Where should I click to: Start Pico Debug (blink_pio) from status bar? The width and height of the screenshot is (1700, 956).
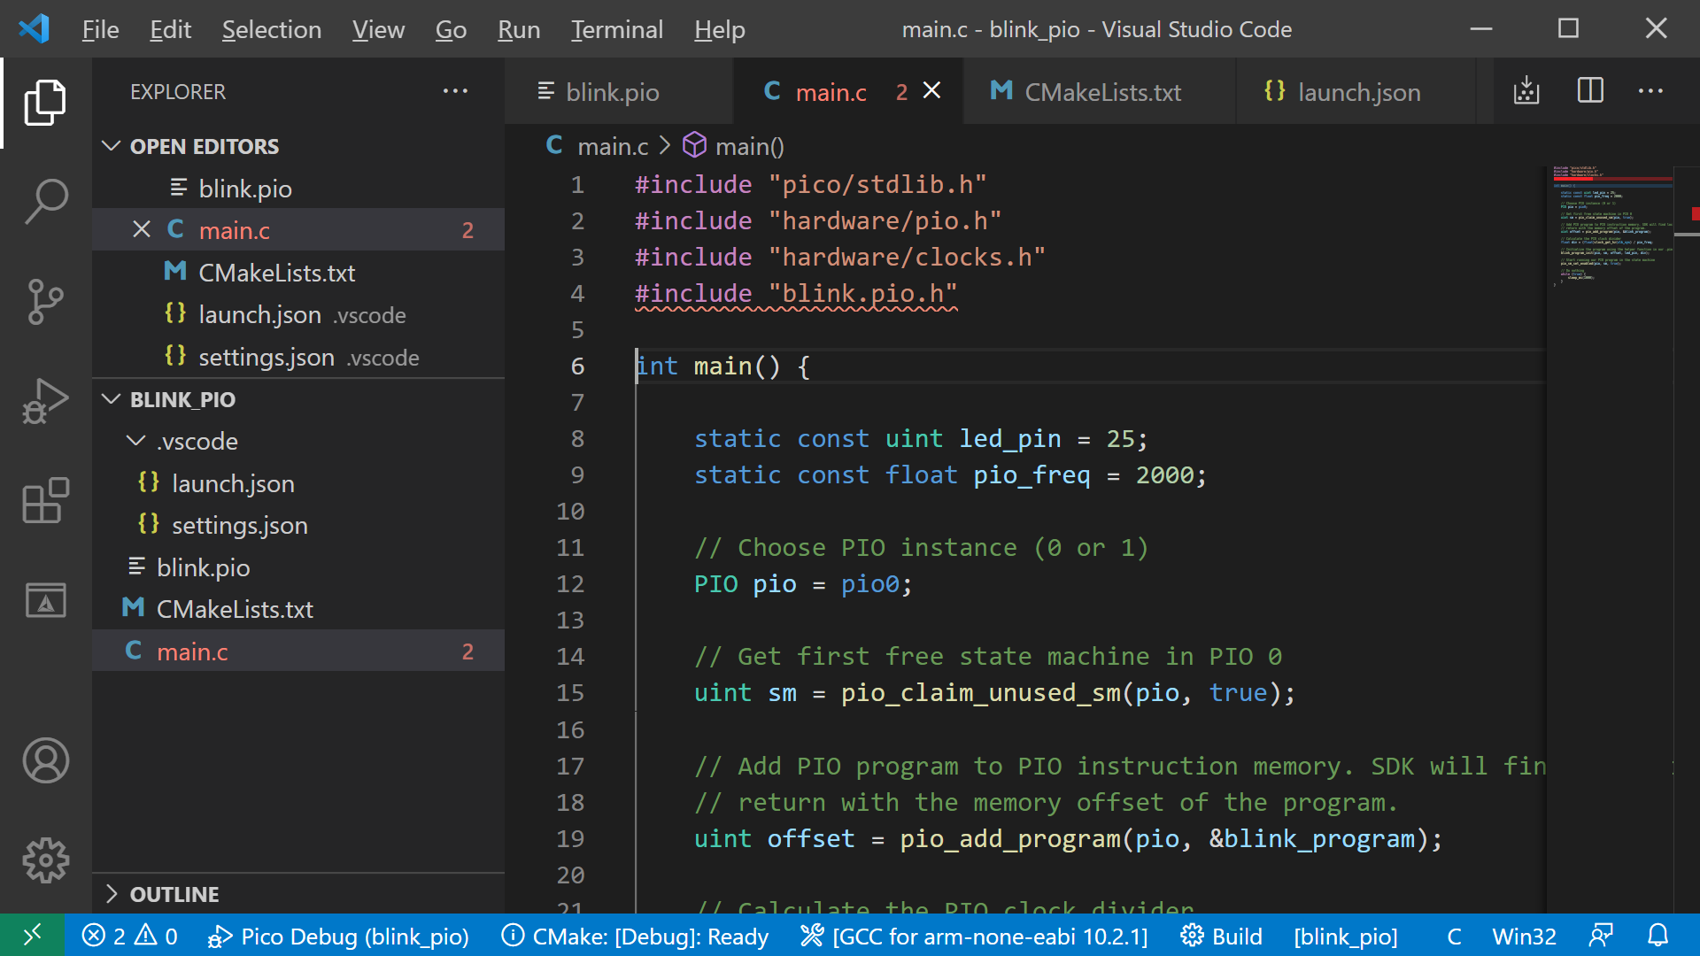(337, 936)
